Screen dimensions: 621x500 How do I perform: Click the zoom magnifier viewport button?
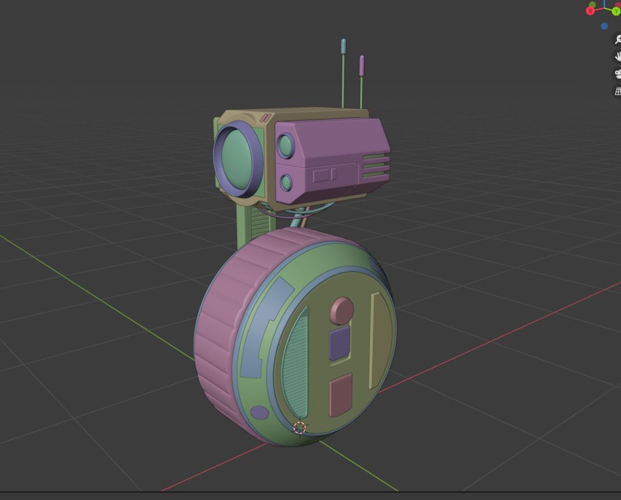(x=617, y=39)
